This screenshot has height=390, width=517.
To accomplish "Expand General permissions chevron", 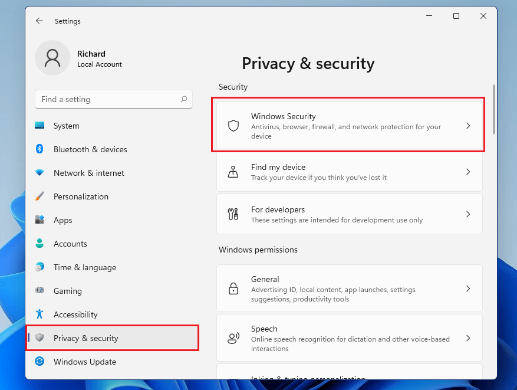I will click(468, 289).
